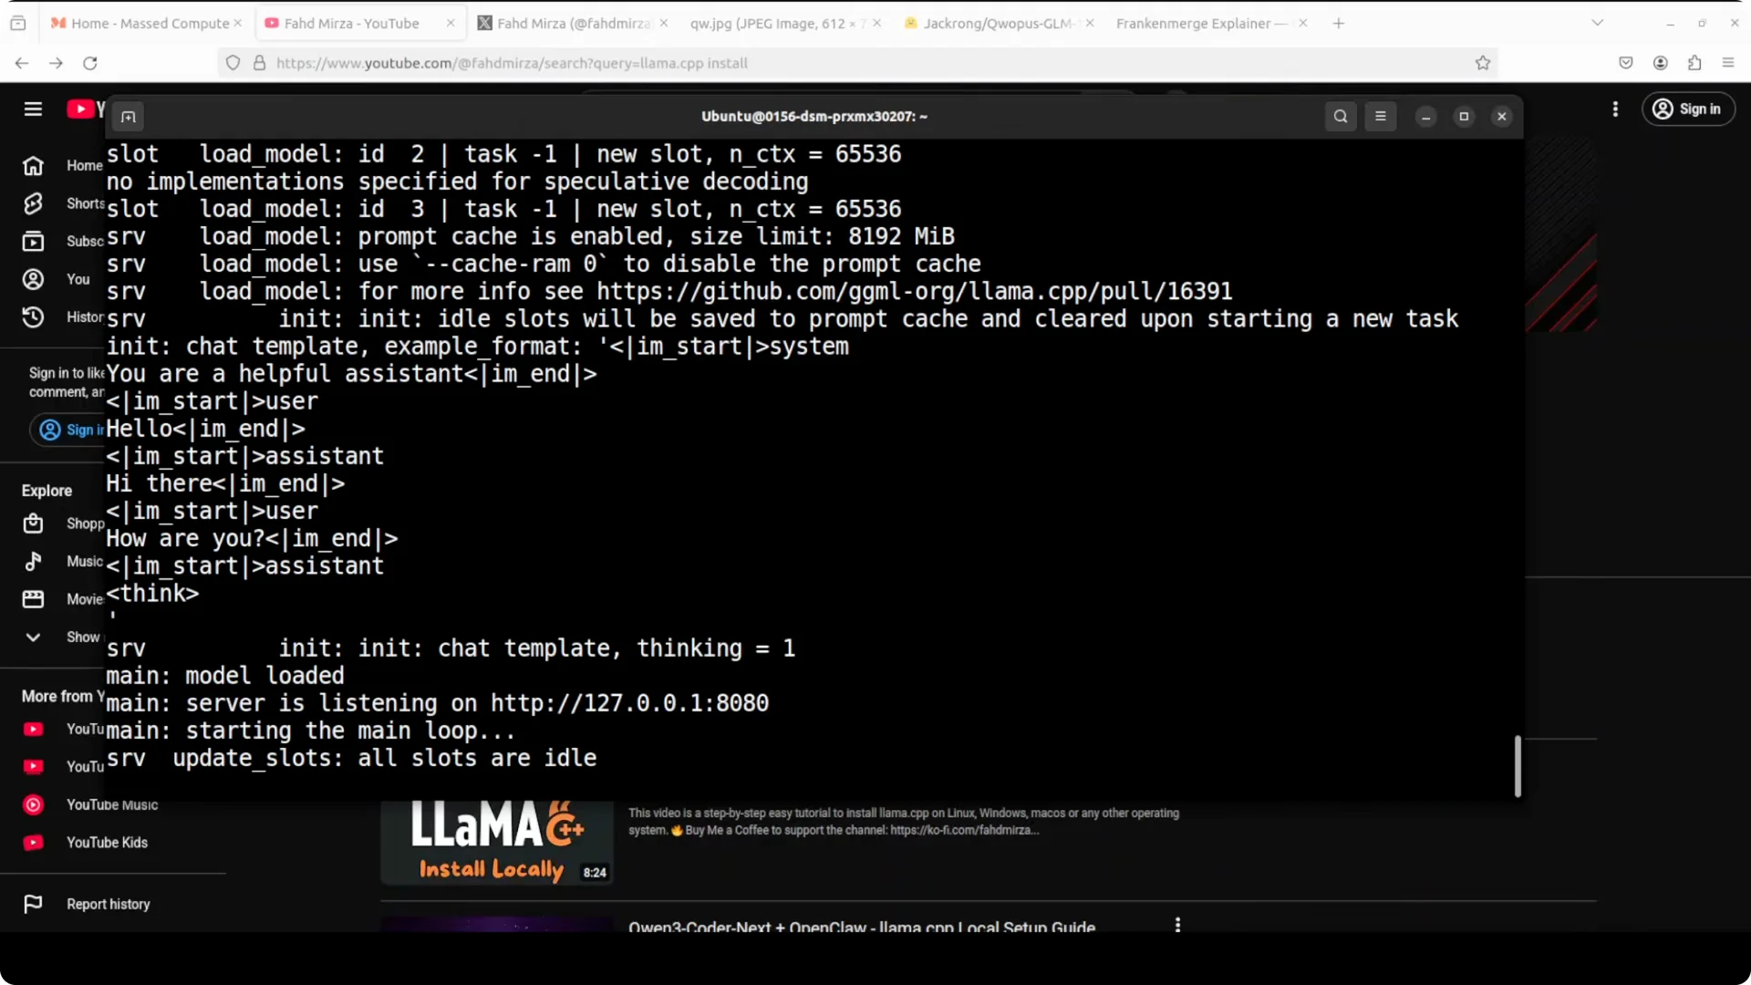Click video description 'This video is a step-by-step'
Image resolution: width=1751 pixels, height=985 pixels.
click(x=904, y=822)
